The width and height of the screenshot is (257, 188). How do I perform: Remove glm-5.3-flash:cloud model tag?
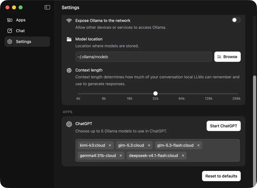tap(198, 145)
